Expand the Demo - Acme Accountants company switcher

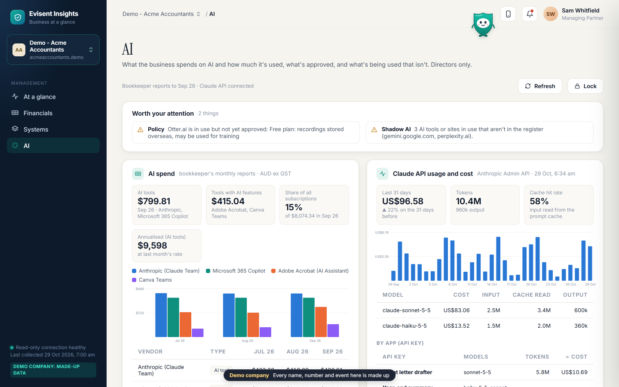[53, 50]
